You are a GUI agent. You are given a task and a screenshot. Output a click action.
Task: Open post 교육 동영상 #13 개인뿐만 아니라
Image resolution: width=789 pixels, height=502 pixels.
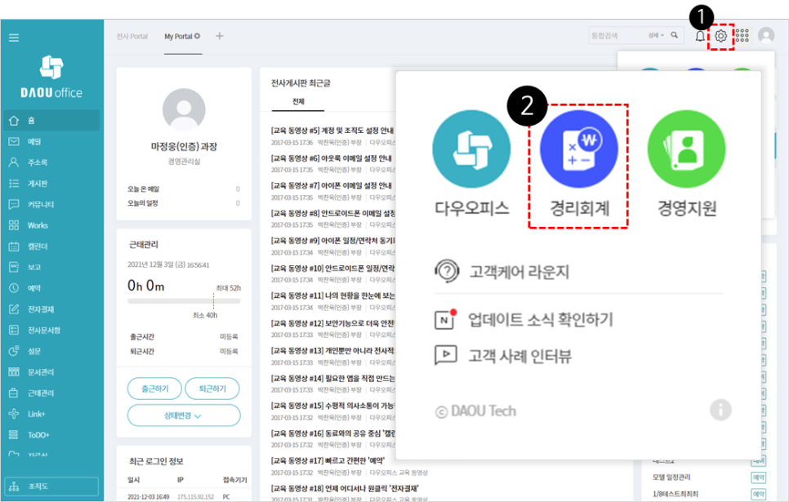pyautogui.click(x=333, y=351)
